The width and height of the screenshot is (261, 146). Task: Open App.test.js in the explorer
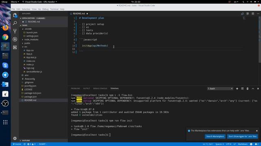point(31,58)
